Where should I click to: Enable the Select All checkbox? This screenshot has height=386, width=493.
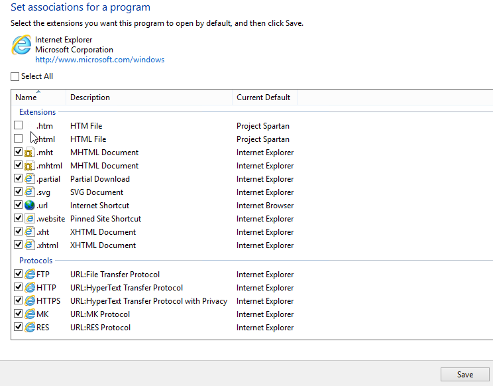(15, 76)
